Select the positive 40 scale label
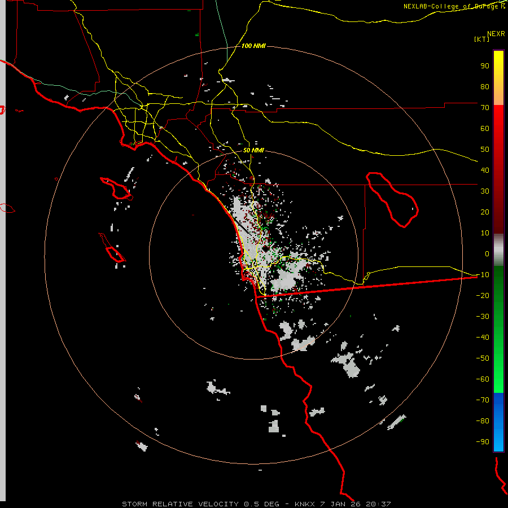This screenshot has width=508, height=508. (485, 170)
